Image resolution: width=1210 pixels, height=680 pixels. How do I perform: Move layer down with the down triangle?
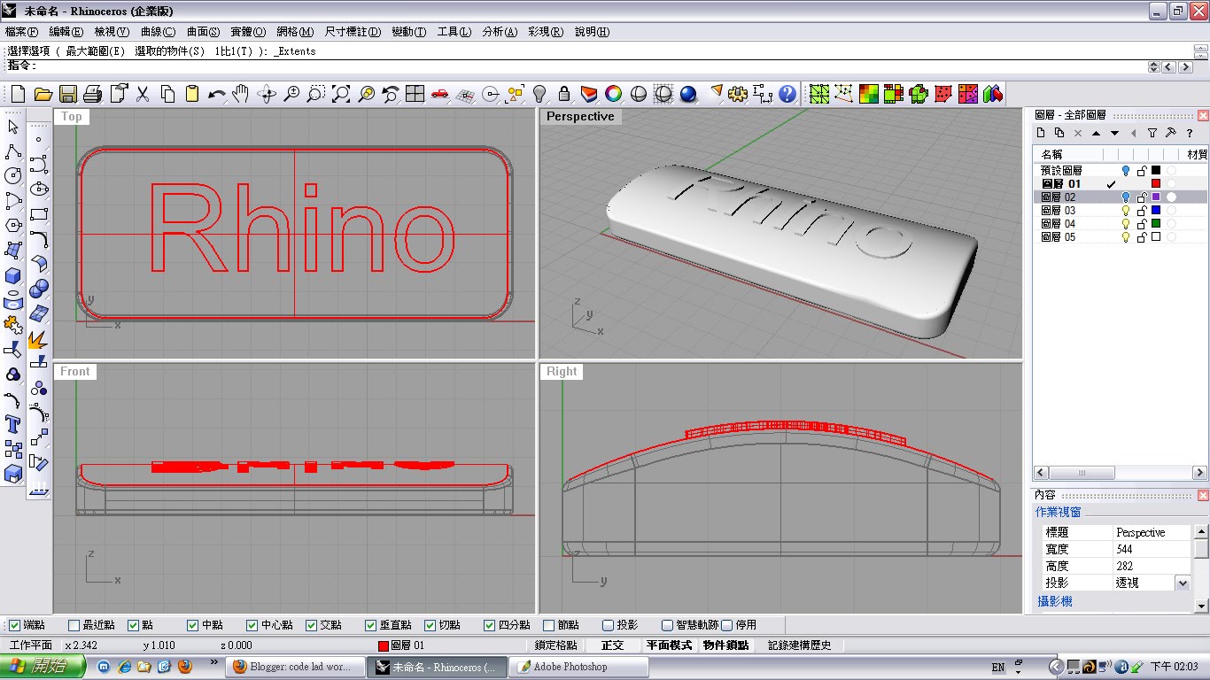click(x=1114, y=133)
